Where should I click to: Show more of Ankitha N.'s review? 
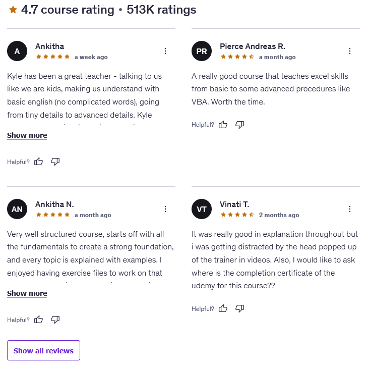click(27, 293)
